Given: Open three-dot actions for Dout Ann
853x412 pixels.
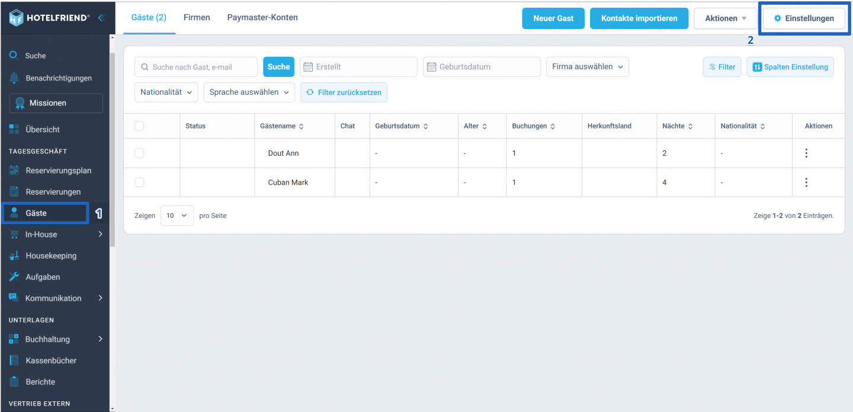Looking at the screenshot, I should (806, 153).
